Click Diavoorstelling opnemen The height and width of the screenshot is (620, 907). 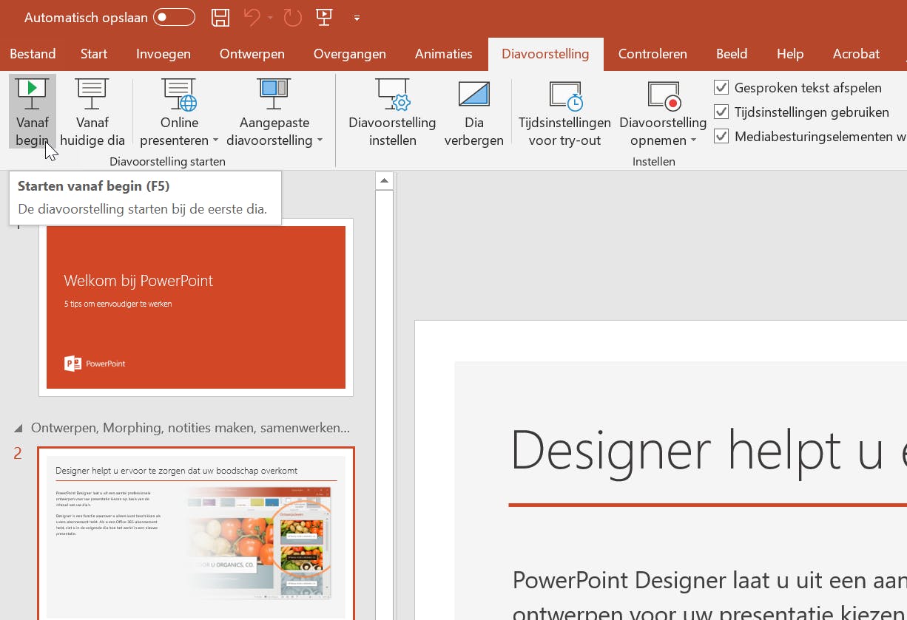tap(663, 112)
